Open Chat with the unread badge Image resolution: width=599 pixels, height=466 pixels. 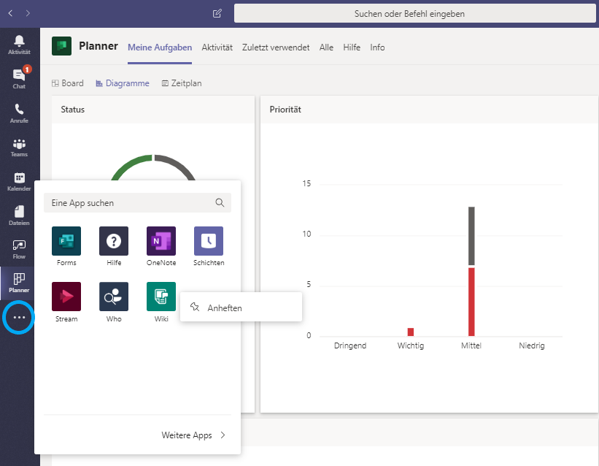pyautogui.click(x=19, y=78)
